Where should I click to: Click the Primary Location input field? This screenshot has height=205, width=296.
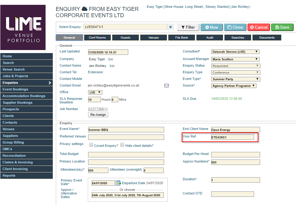coord(126,162)
